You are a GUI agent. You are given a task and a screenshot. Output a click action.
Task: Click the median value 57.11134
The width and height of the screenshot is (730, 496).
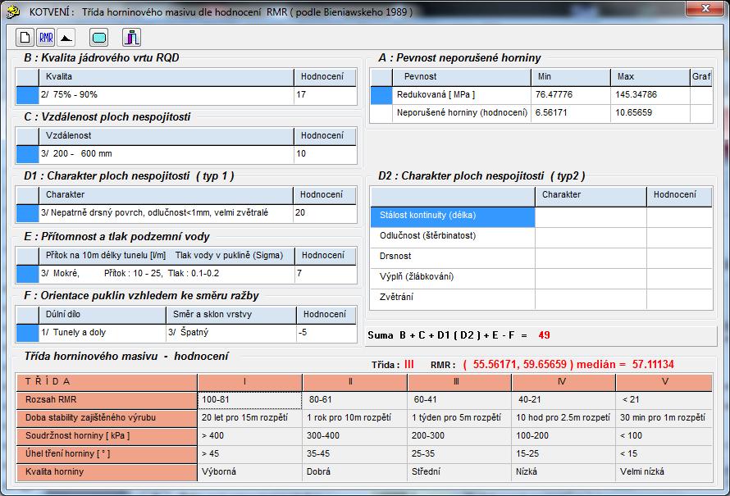(x=653, y=364)
